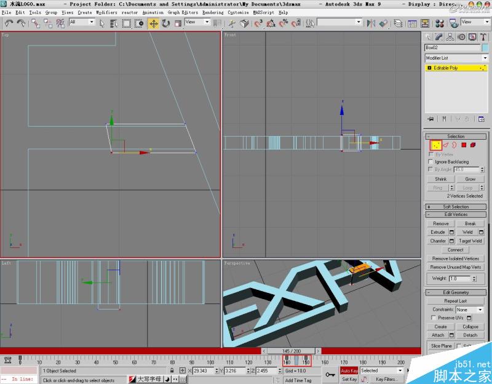This screenshot has height=384, width=492.
Task: Enable Polygon sub-object mode in Selection rollout
Action: point(462,145)
